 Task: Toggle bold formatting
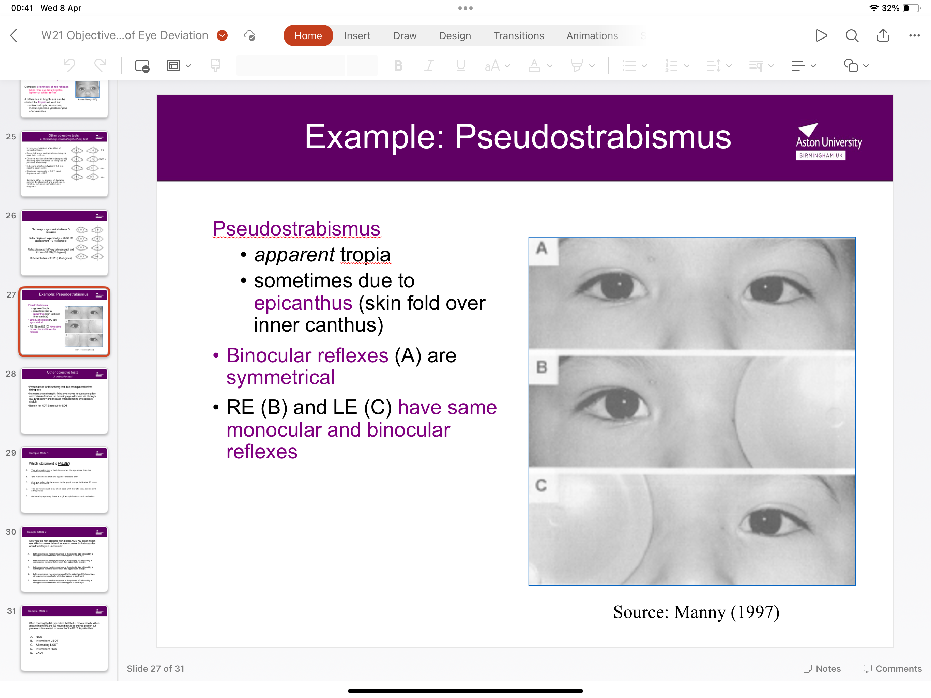pyautogui.click(x=398, y=66)
